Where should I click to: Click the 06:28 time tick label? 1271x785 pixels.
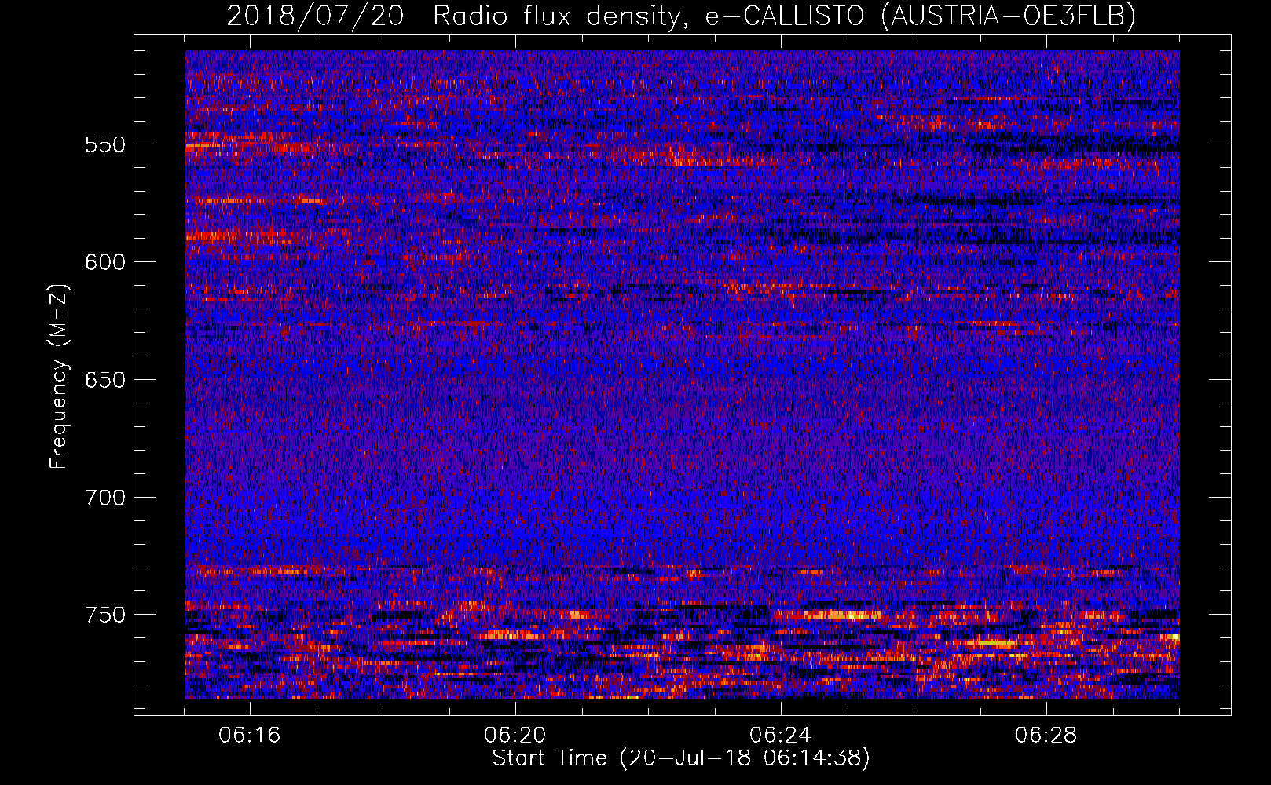coord(1046,736)
